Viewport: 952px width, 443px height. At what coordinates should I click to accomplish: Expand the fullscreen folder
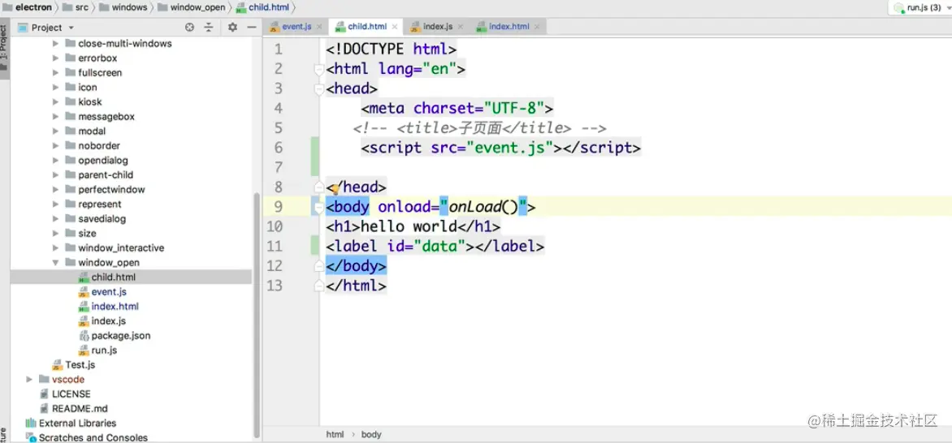pos(55,73)
